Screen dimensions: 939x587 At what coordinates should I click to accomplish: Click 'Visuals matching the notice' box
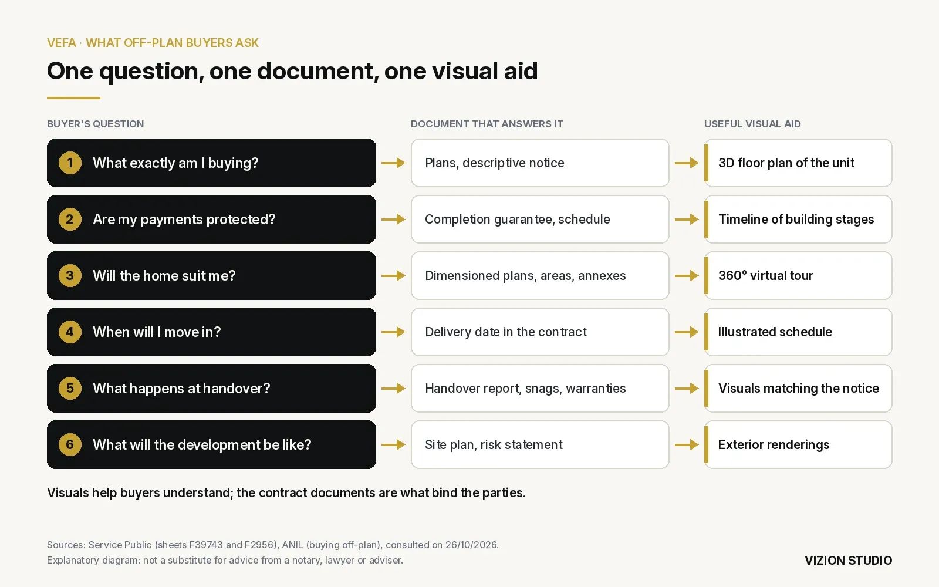pos(798,388)
